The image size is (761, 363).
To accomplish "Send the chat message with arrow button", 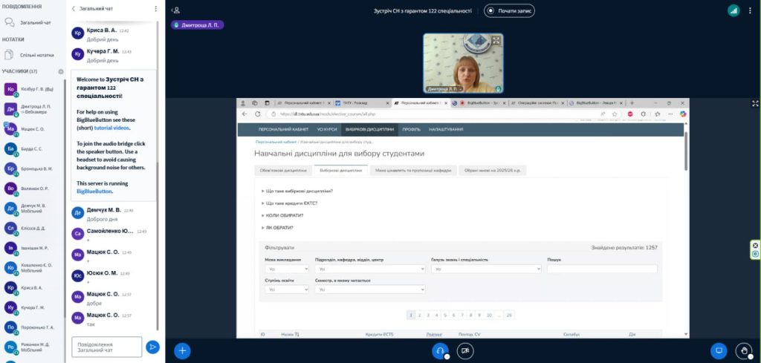I will pyautogui.click(x=152, y=347).
